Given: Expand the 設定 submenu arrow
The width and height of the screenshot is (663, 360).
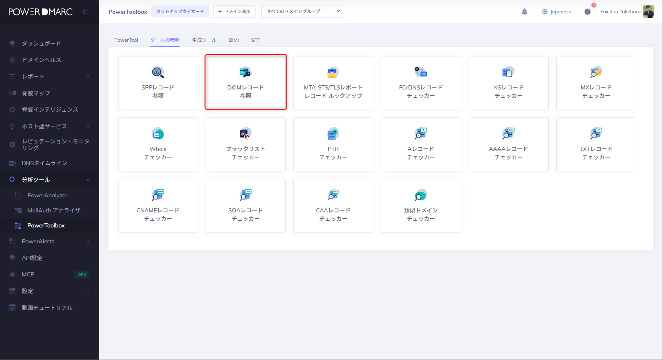Looking at the screenshot, I should tap(88, 291).
